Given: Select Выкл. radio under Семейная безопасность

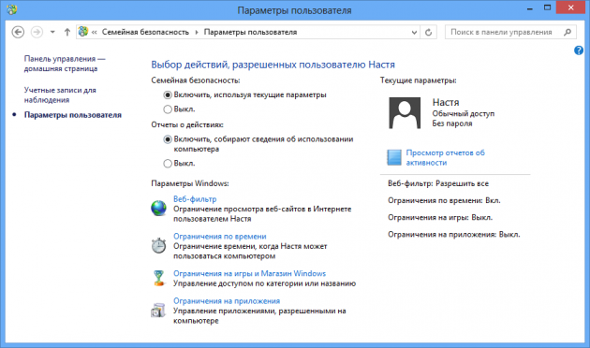Looking at the screenshot, I should pyautogui.click(x=168, y=109).
